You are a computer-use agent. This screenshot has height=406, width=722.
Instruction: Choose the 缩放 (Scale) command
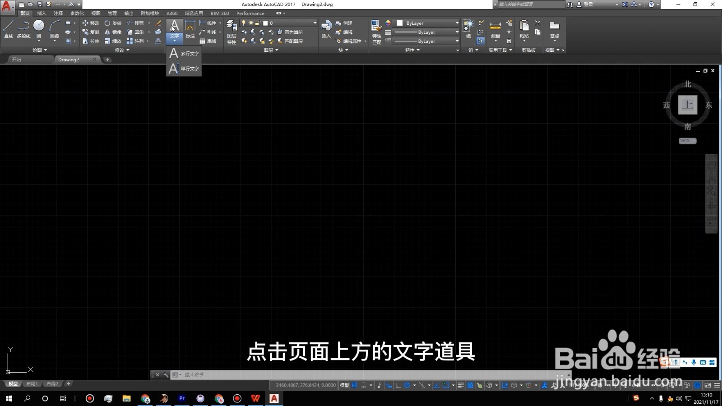(113, 41)
